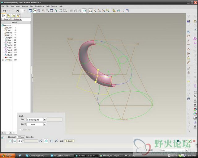Open depth option dropdown arrow in dashboard
The width and height of the screenshot is (198, 158).
pos(23,141)
